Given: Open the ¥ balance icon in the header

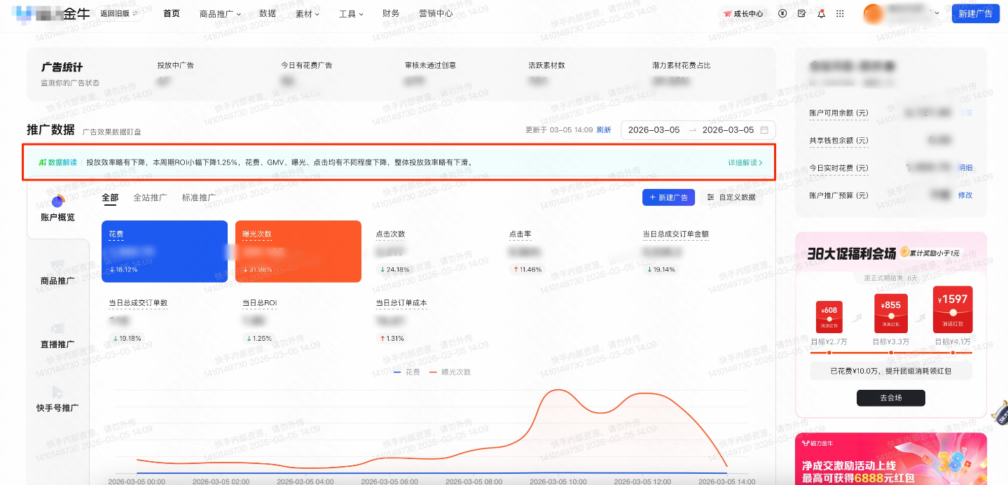Looking at the screenshot, I should [782, 13].
